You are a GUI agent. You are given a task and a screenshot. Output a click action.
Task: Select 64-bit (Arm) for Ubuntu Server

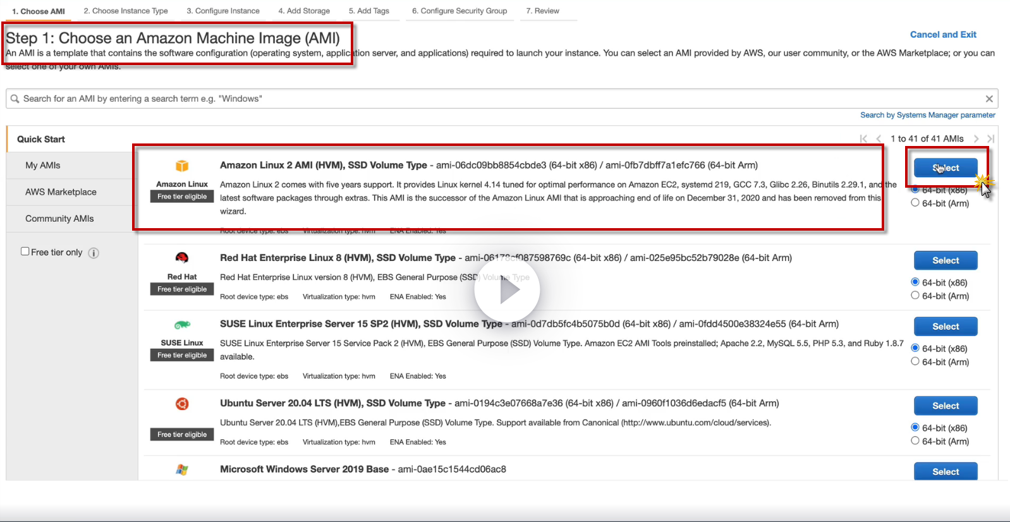915,440
